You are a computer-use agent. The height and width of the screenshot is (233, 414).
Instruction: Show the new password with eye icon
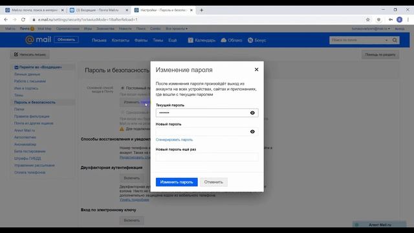pyautogui.click(x=252, y=131)
